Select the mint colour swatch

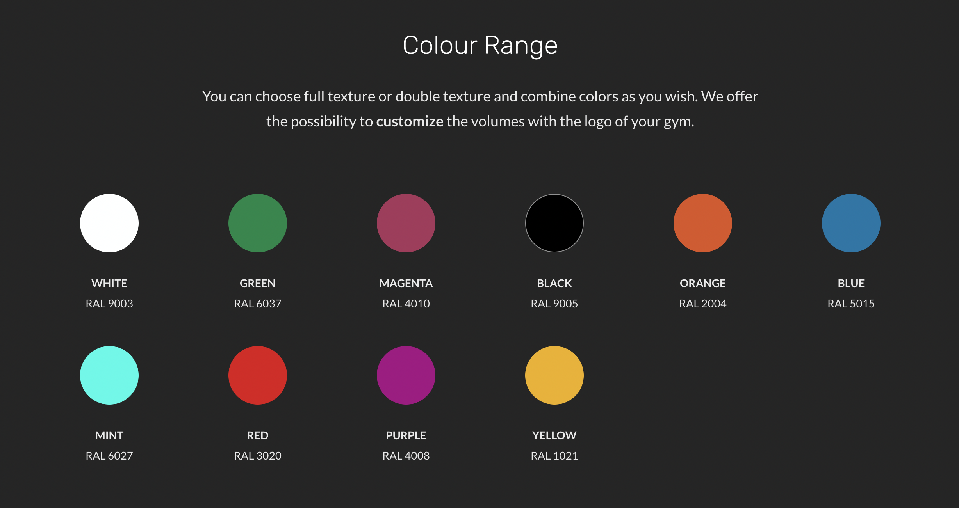(109, 375)
